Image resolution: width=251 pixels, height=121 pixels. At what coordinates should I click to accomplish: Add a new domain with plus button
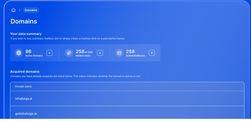pos(49,53)
